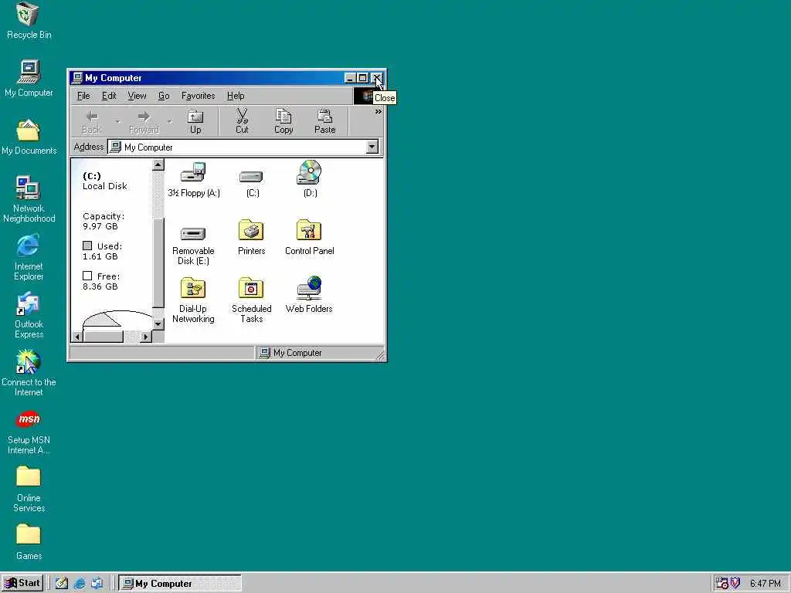The height and width of the screenshot is (593, 791).
Task: Select the Setup MSN Internet Access icon
Action: pyautogui.click(x=29, y=432)
